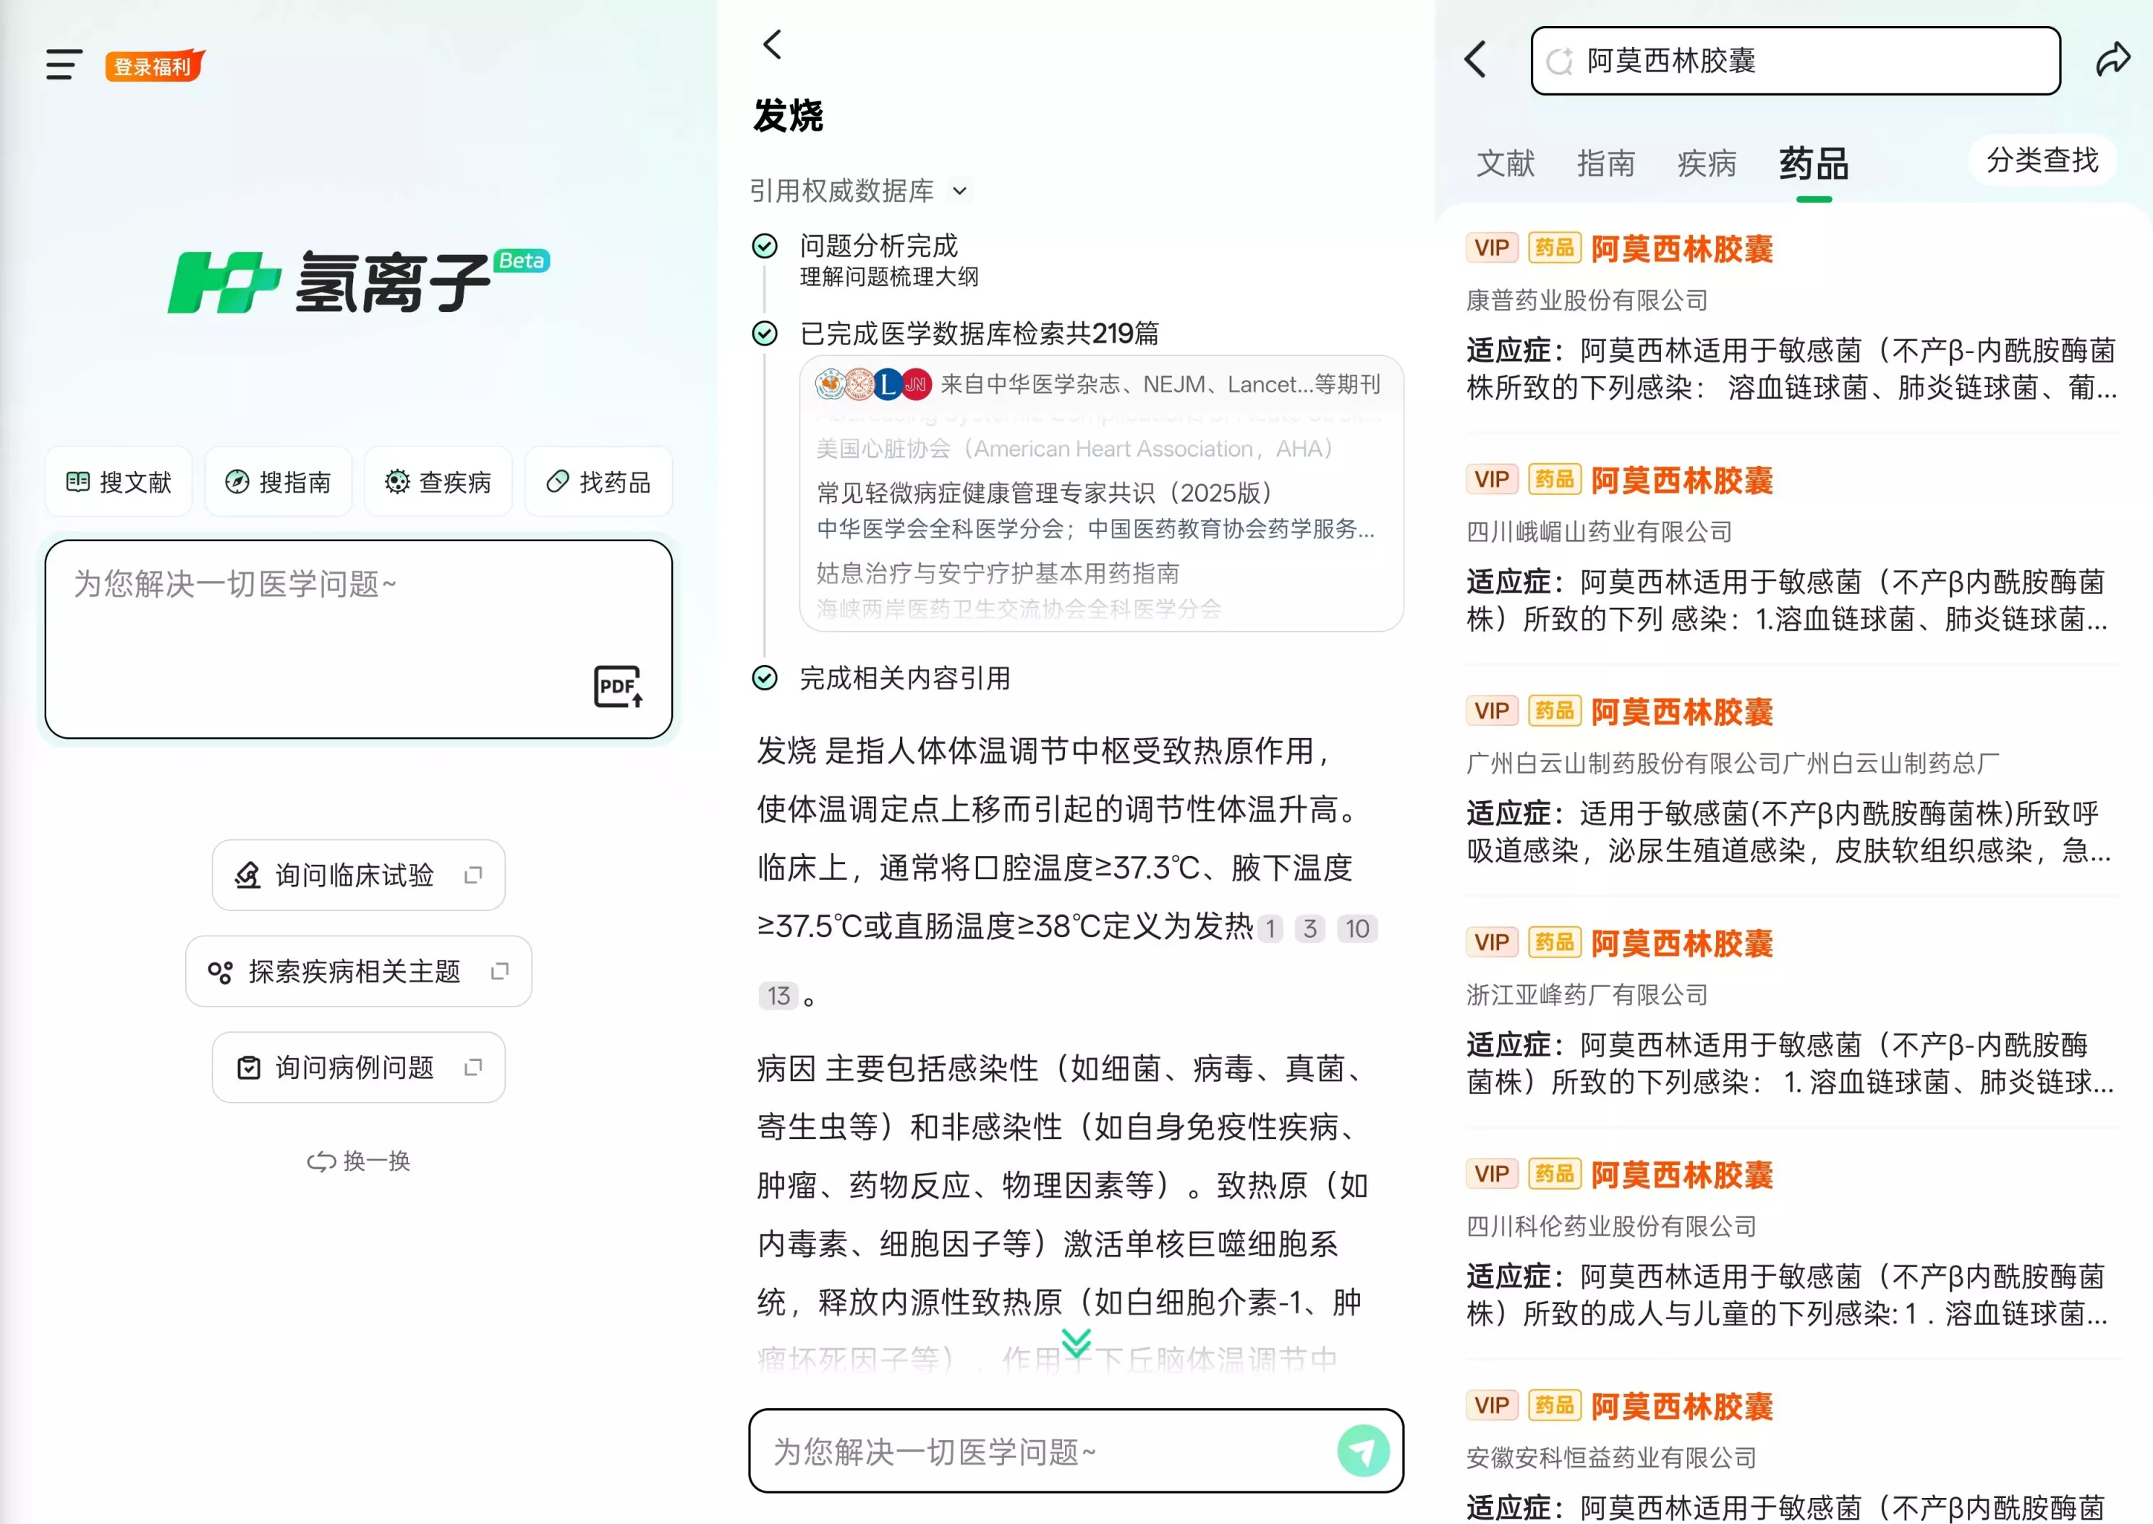Open 阿莫西林胶囊 by 广州白云山制药
This screenshot has width=2153, height=1524.
click(1793, 782)
